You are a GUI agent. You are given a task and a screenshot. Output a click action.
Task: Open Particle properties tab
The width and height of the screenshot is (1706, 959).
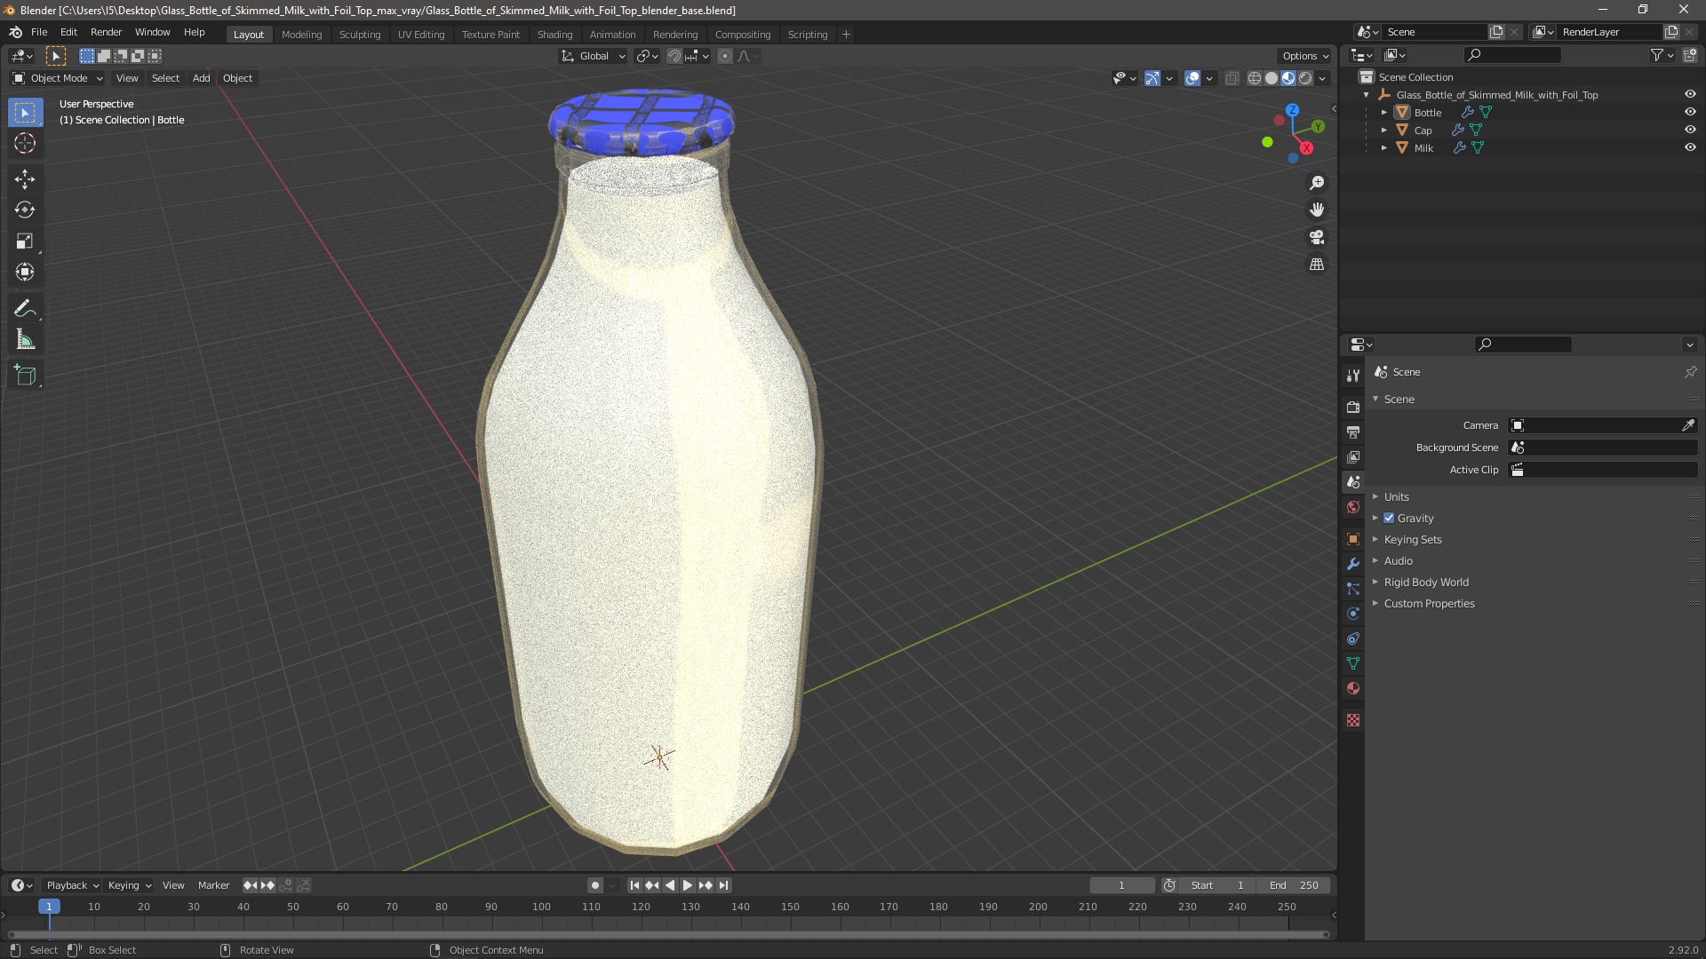click(1353, 589)
